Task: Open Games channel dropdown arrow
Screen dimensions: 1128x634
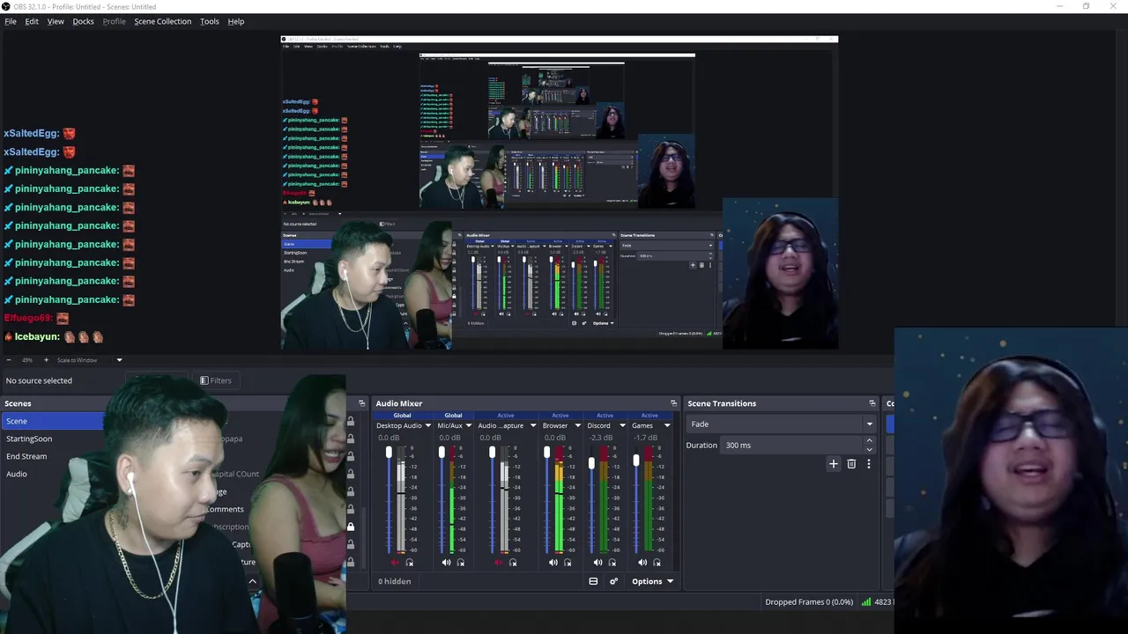Action: coord(666,426)
